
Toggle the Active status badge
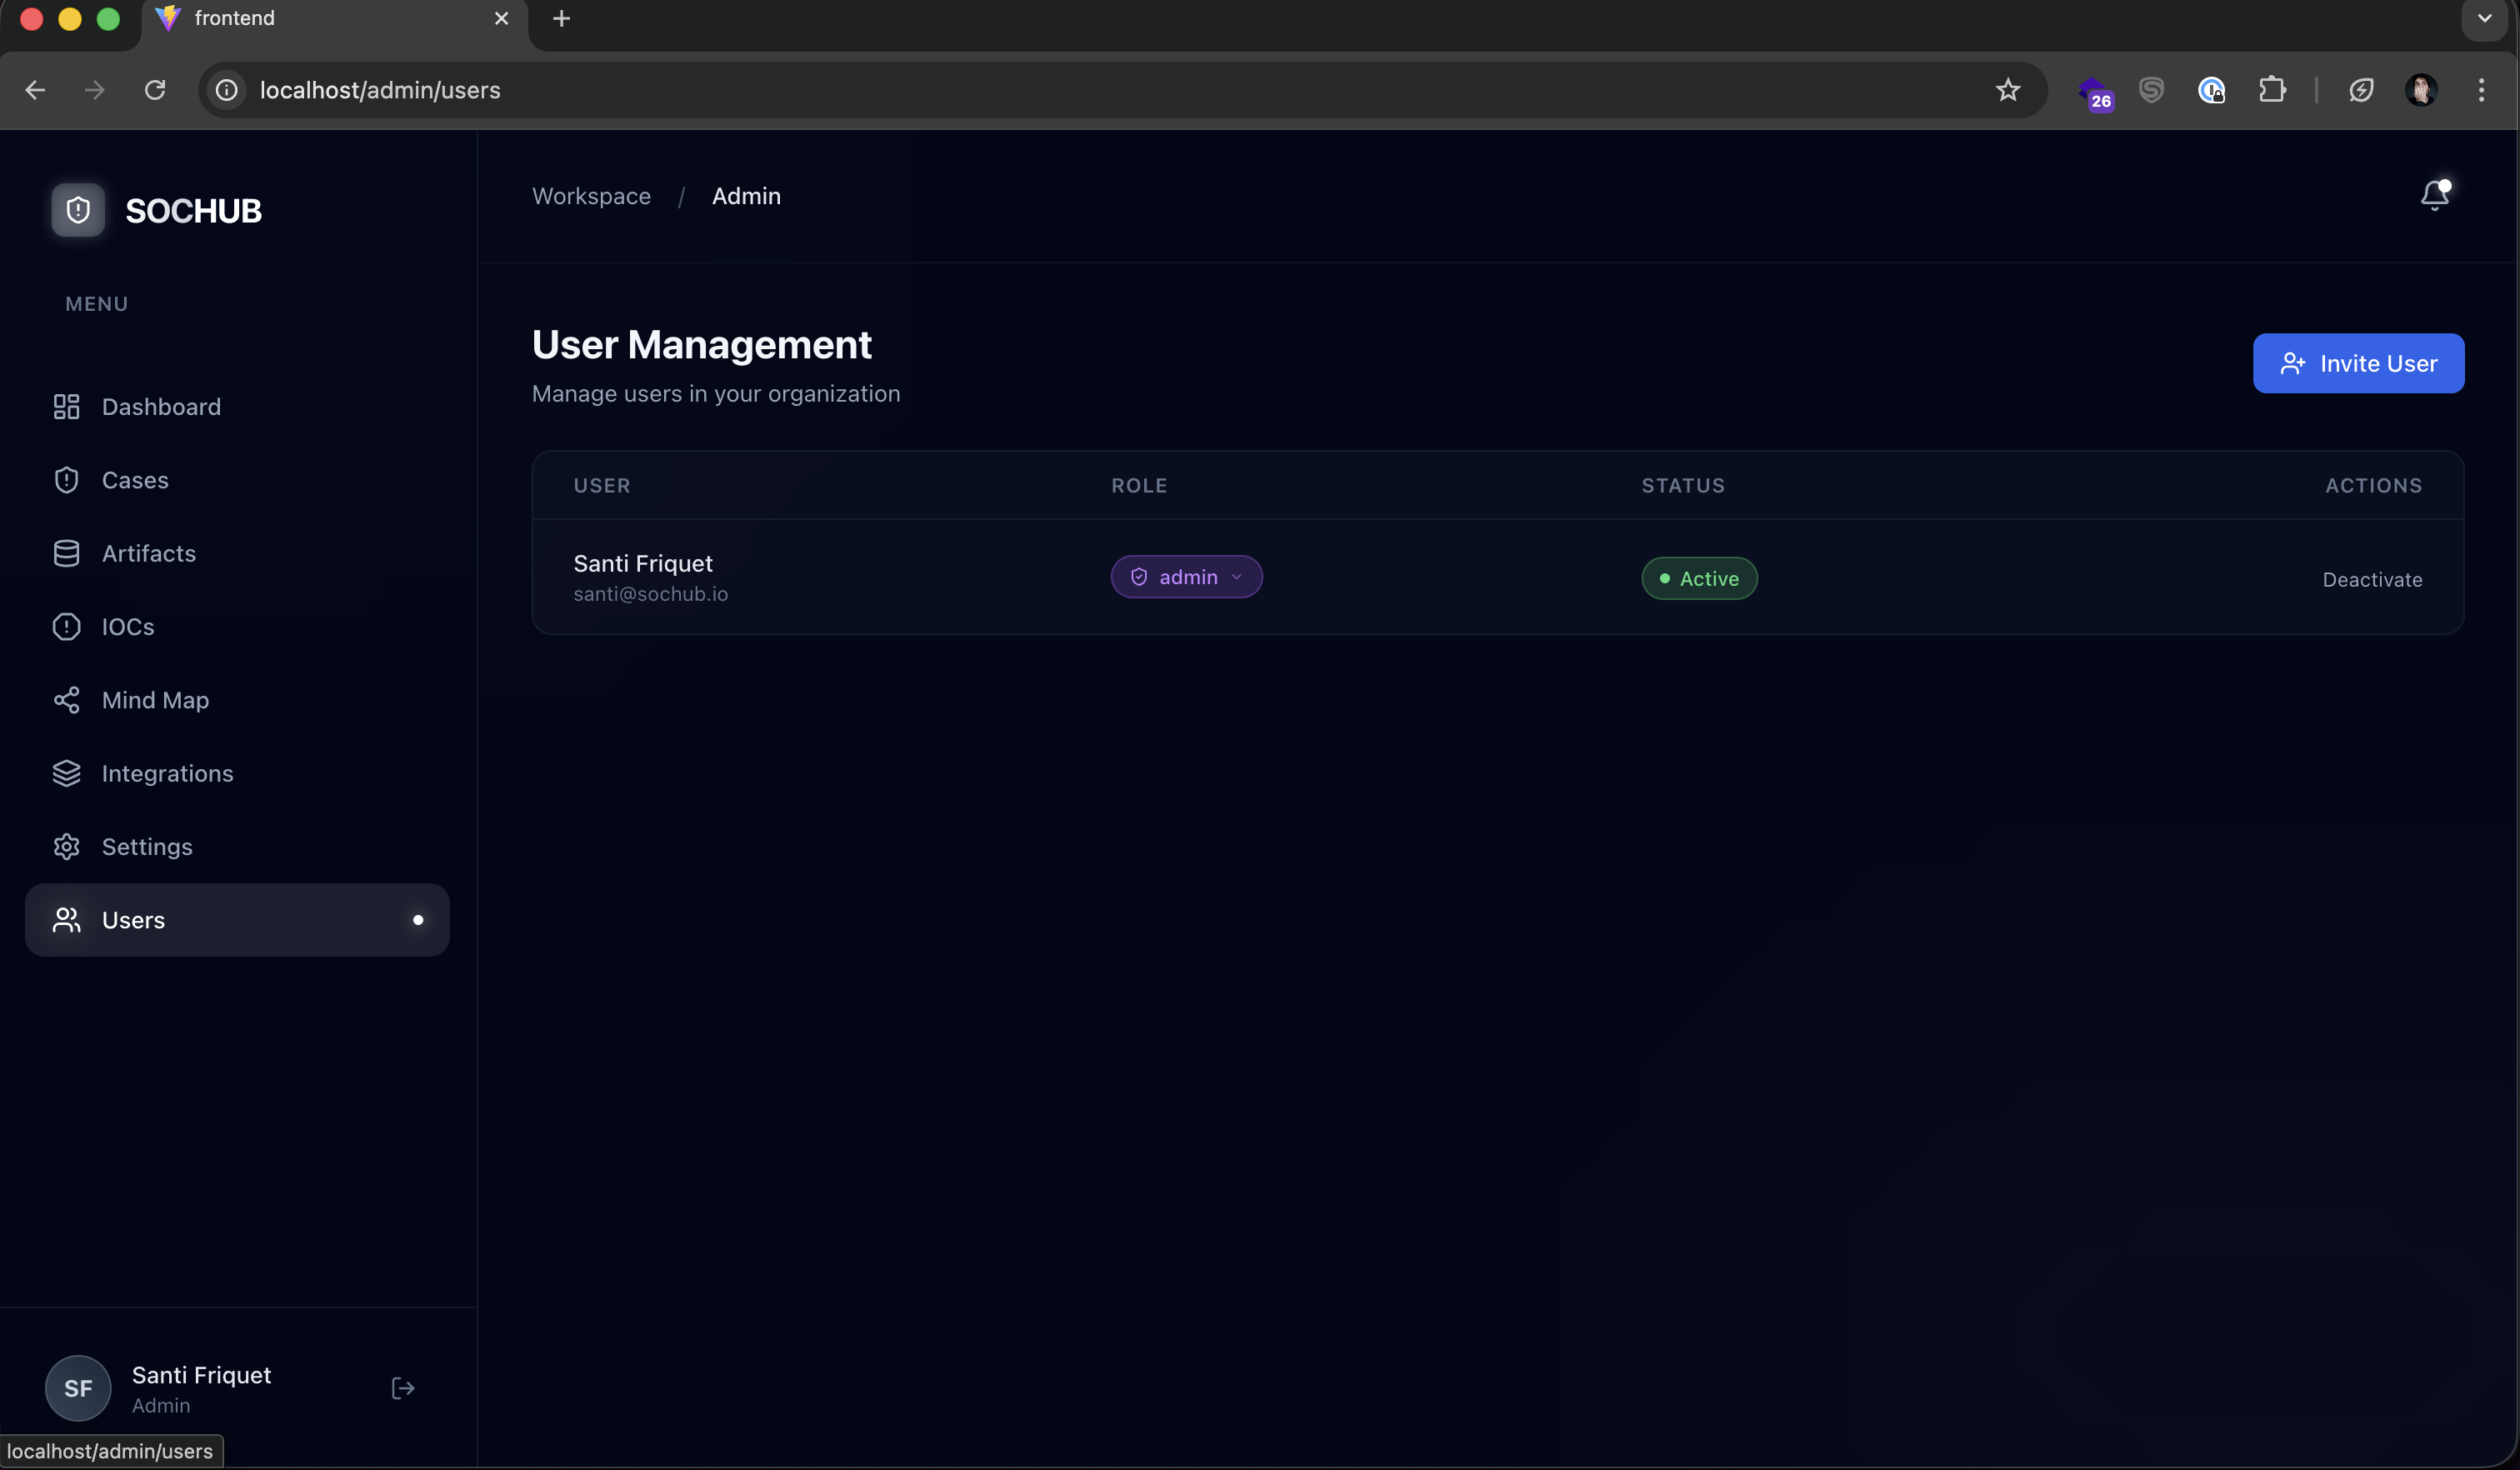[x=1698, y=578]
